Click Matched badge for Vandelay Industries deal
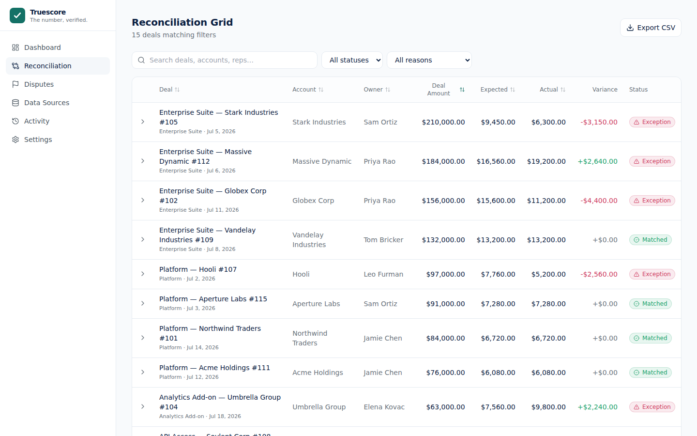This screenshot has height=436, width=697. [651, 240]
